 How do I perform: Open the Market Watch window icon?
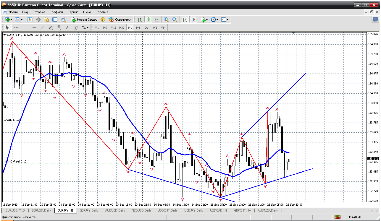[x=30, y=19]
